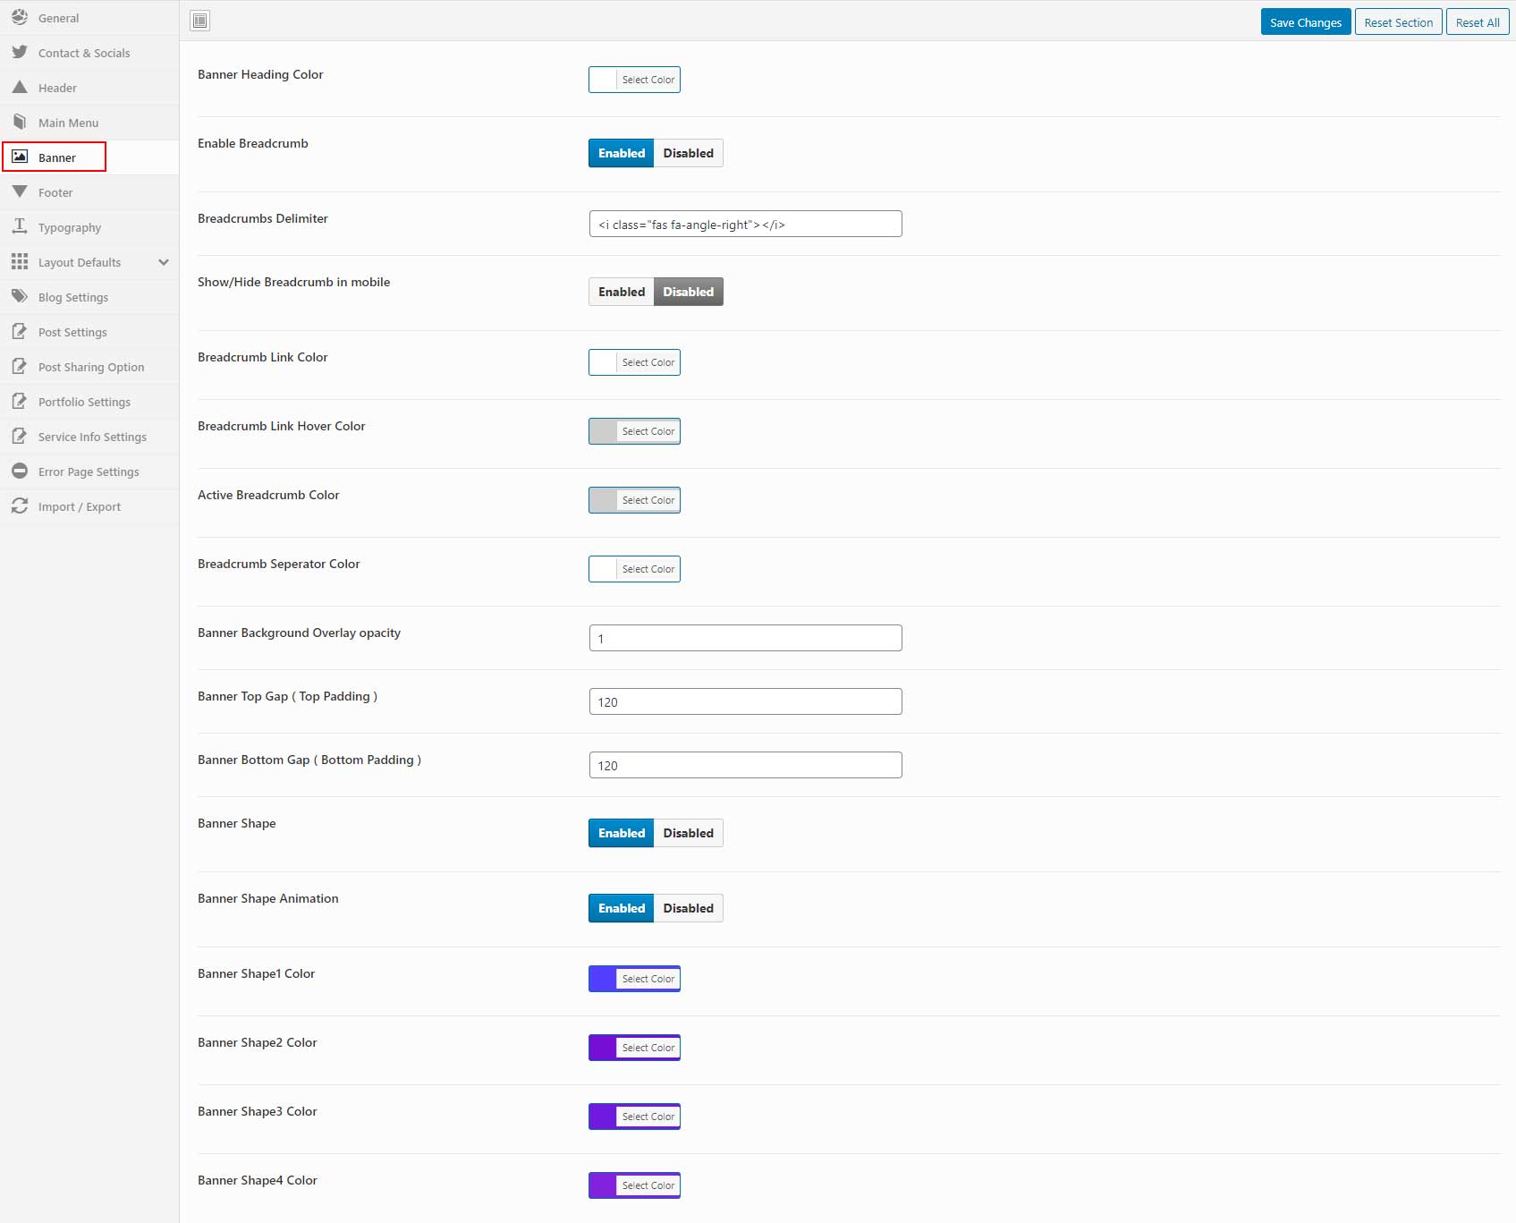Click the Banner picture icon
This screenshot has width=1516, height=1223.
pos(20,157)
